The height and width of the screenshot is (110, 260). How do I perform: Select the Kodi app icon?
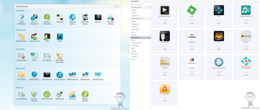tap(219, 10)
